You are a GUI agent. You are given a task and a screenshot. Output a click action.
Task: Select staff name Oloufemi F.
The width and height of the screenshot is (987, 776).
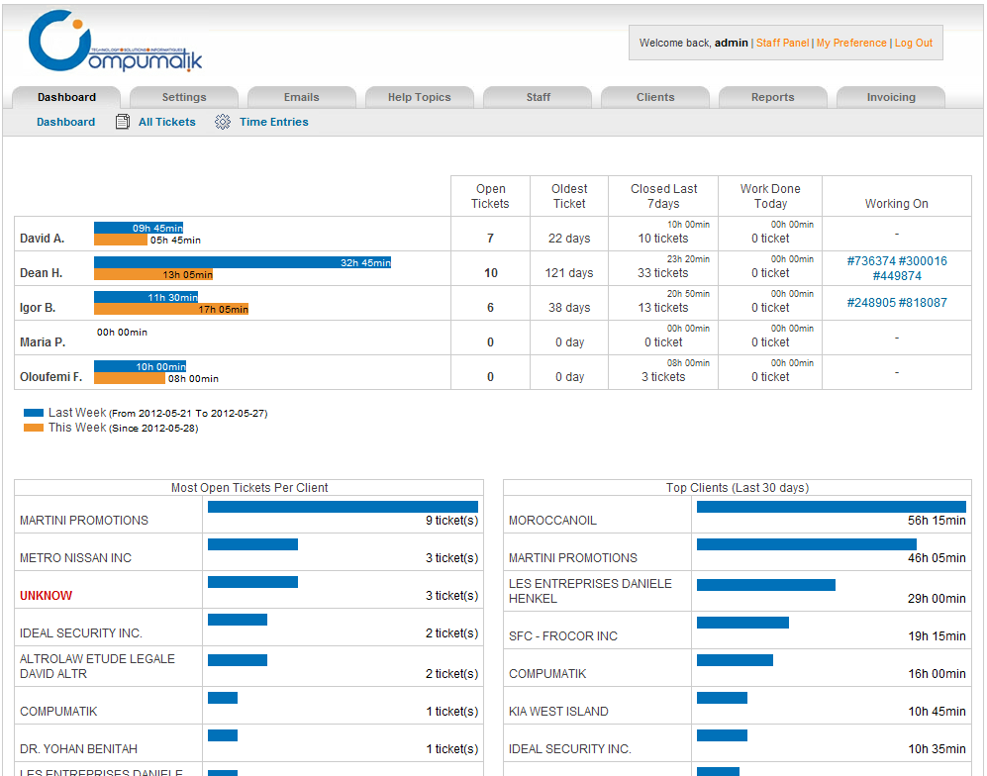pos(51,377)
